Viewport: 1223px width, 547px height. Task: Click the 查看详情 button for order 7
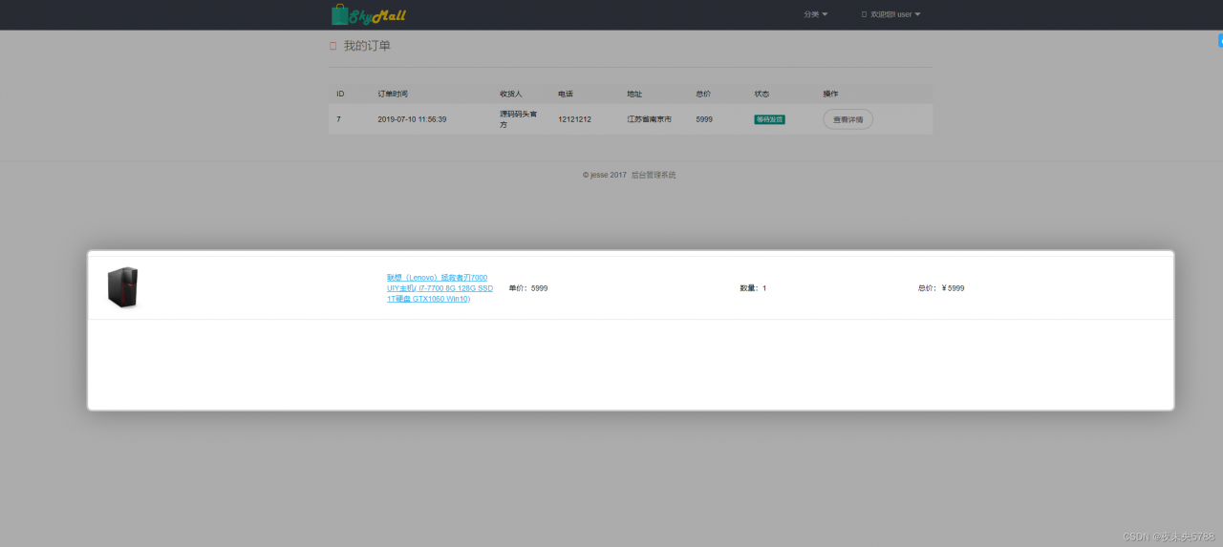(x=848, y=119)
